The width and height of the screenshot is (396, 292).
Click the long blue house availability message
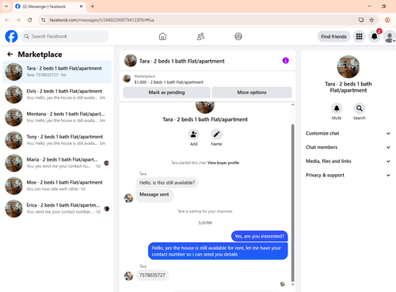[x=218, y=251]
